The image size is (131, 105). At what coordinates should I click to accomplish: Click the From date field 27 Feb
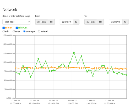42,22
